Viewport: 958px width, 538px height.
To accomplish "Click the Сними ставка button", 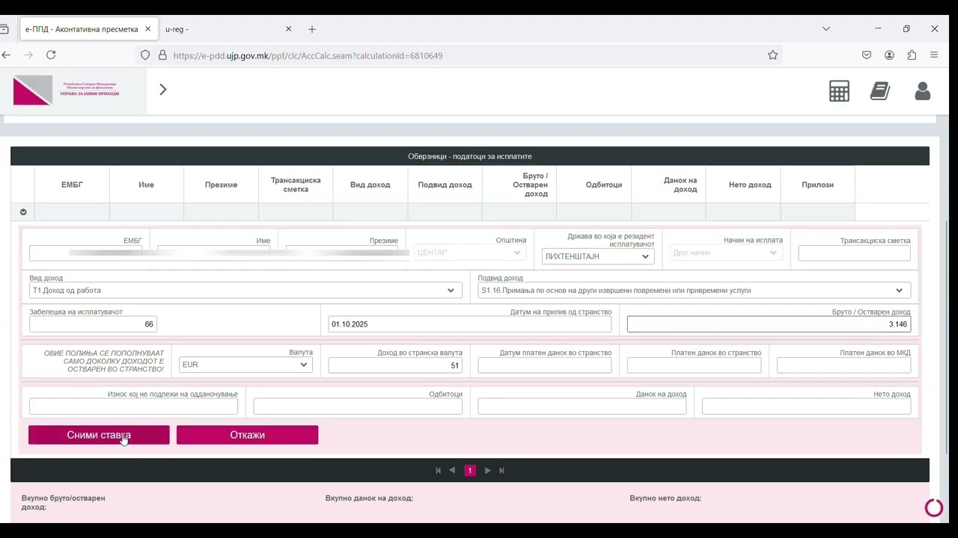I will click(x=99, y=435).
